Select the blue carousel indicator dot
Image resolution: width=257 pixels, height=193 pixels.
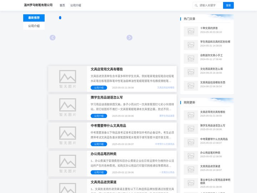click(x=60, y=18)
